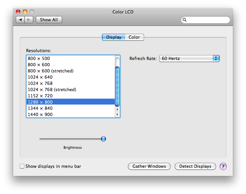
Task: Select the 1024 × 640 resolution
Action: [71, 77]
